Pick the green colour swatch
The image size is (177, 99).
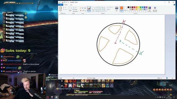point(140,7)
